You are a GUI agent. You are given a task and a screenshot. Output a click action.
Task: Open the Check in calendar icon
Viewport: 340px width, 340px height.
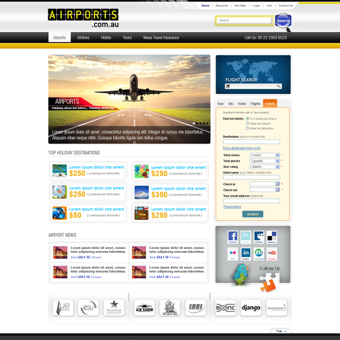coord(277,184)
